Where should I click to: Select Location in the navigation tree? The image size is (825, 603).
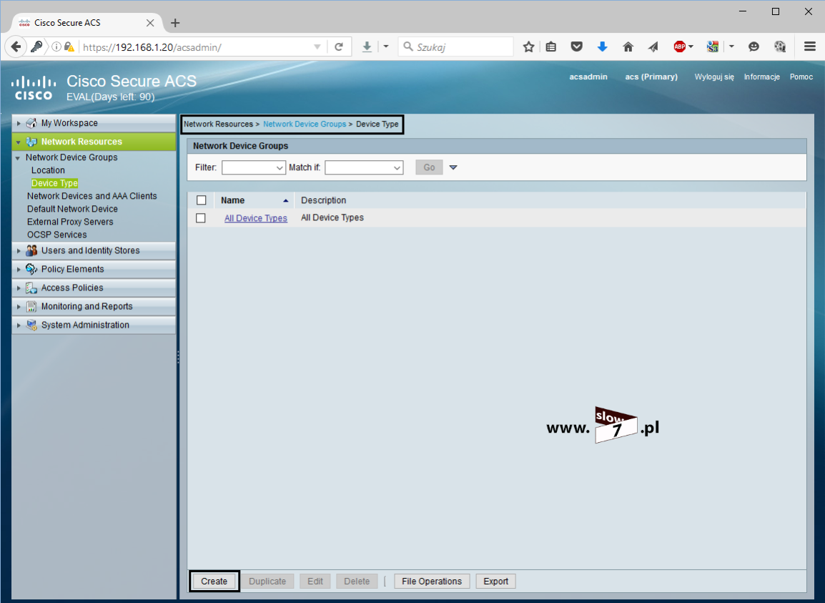tap(48, 170)
